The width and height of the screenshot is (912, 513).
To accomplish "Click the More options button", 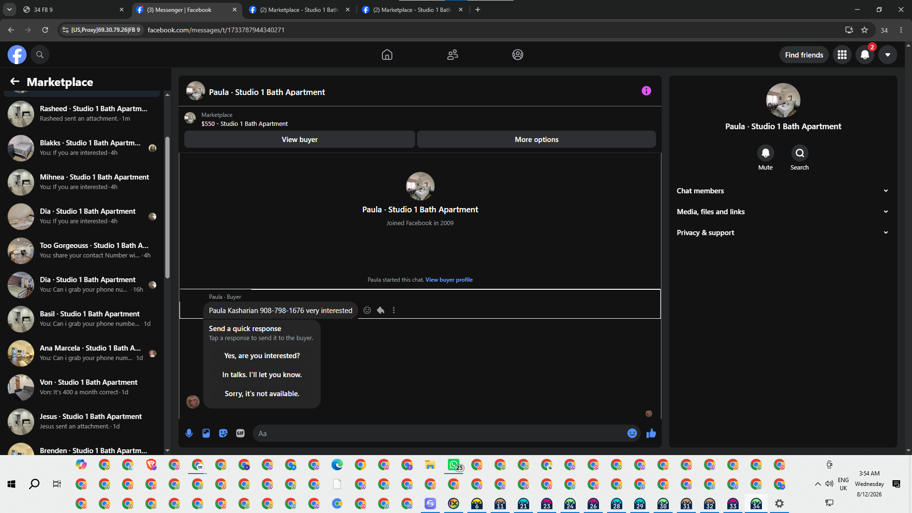I will [x=537, y=139].
